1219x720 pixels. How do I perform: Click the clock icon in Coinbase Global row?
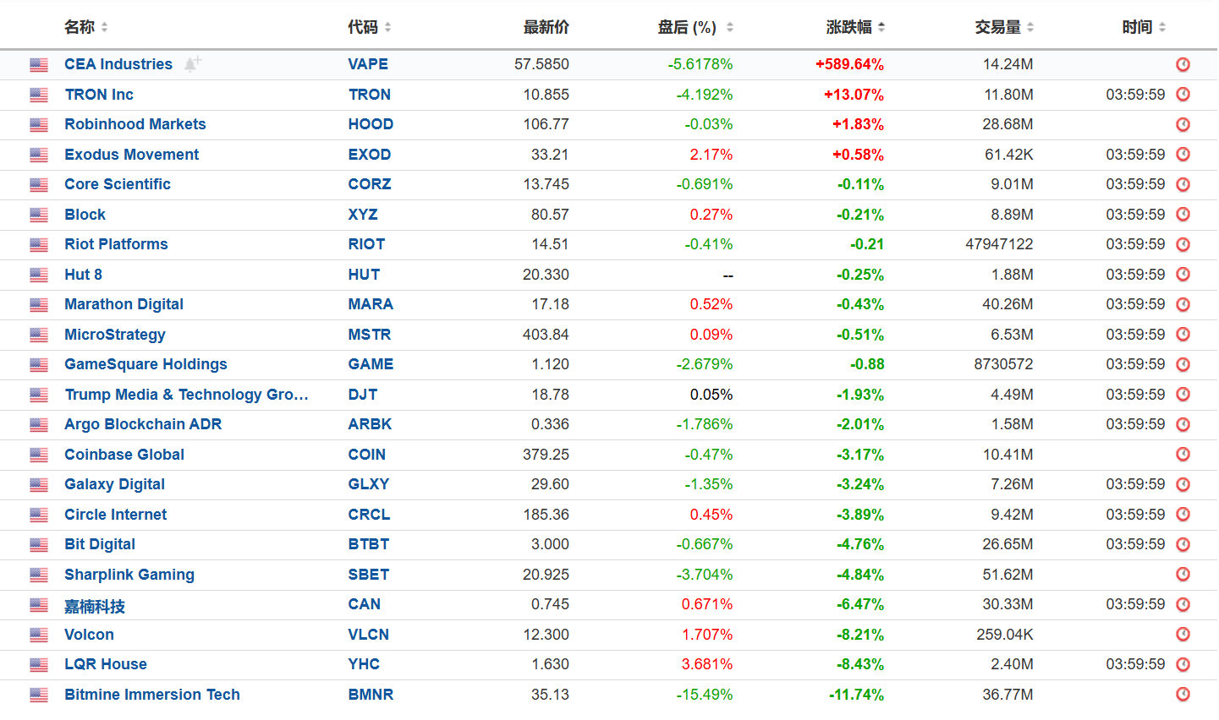(x=1183, y=455)
